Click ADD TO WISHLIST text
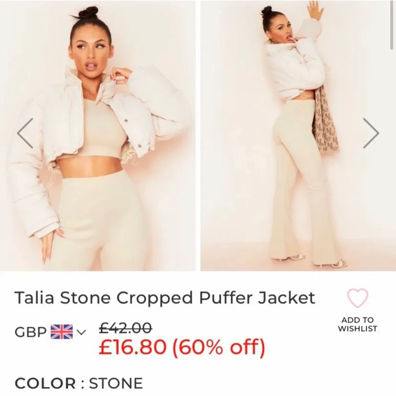Image resolution: width=396 pixels, height=396 pixels. pyautogui.click(x=357, y=324)
